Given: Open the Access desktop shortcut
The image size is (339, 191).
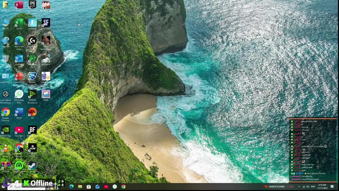Looking at the screenshot, I should 19,6.
